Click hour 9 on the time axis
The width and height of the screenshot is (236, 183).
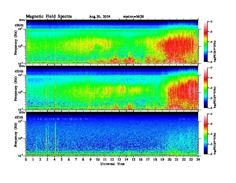pos(91,159)
